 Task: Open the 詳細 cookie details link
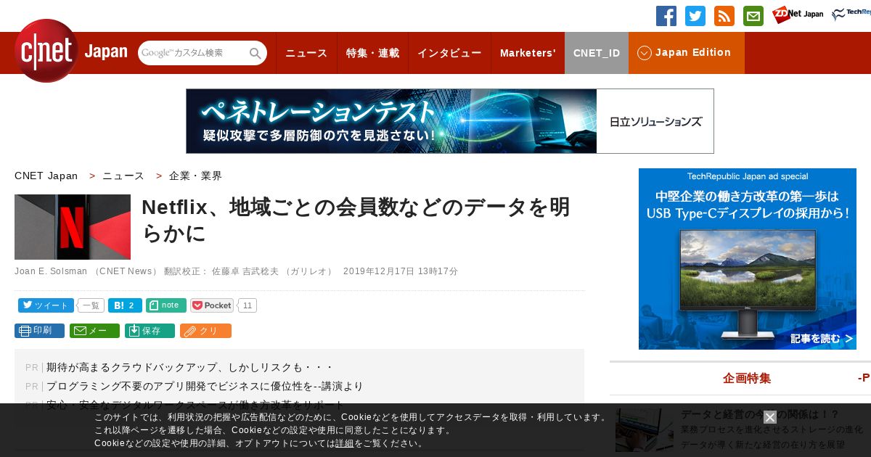[x=345, y=443]
